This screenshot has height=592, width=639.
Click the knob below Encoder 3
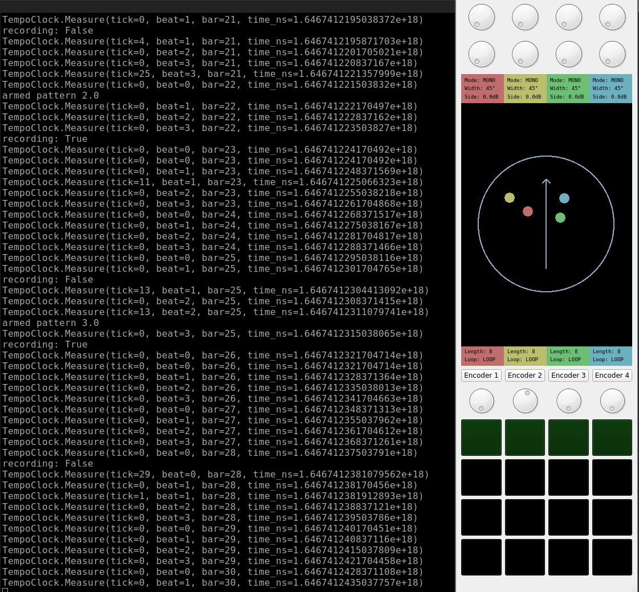coord(569,401)
